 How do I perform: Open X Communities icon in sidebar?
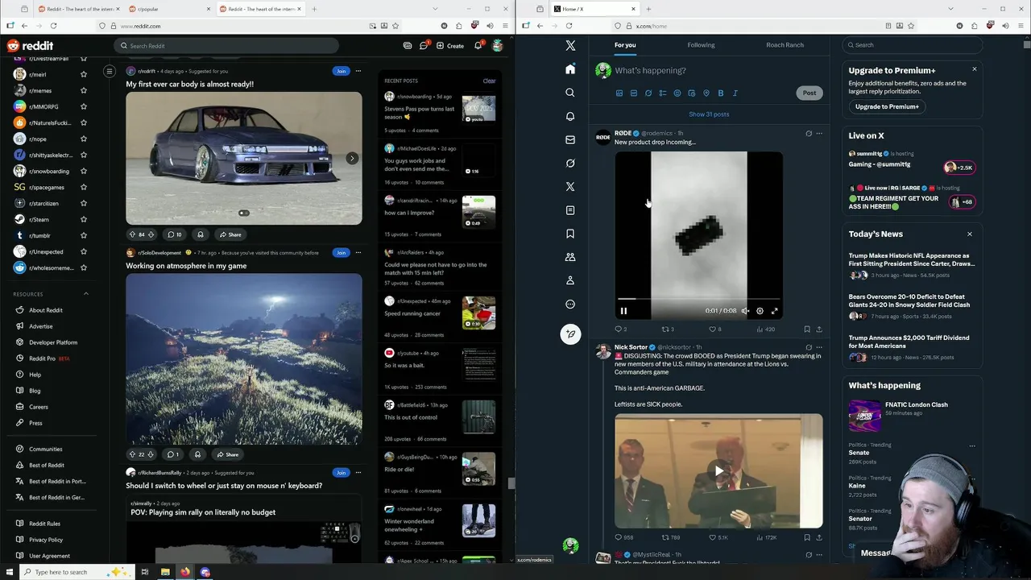(x=570, y=257)
